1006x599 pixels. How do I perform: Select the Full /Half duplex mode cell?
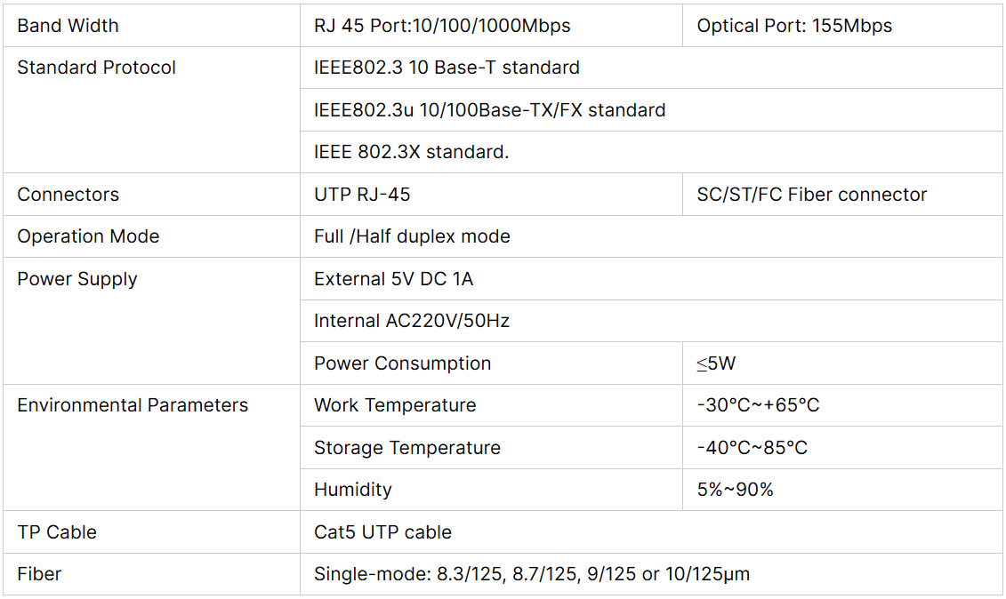coord(412,236)
